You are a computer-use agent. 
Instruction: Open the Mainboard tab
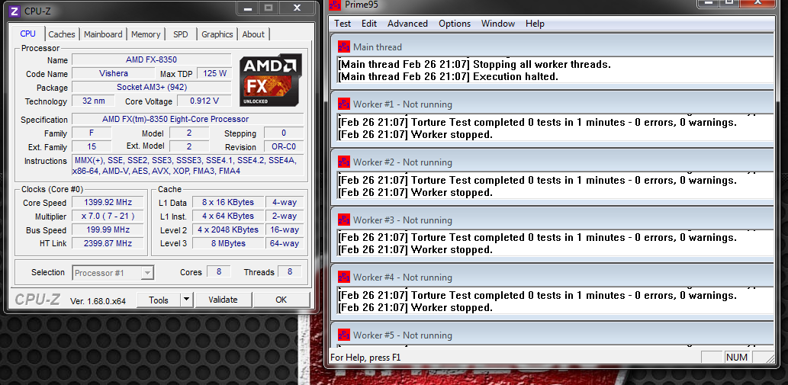103,34
